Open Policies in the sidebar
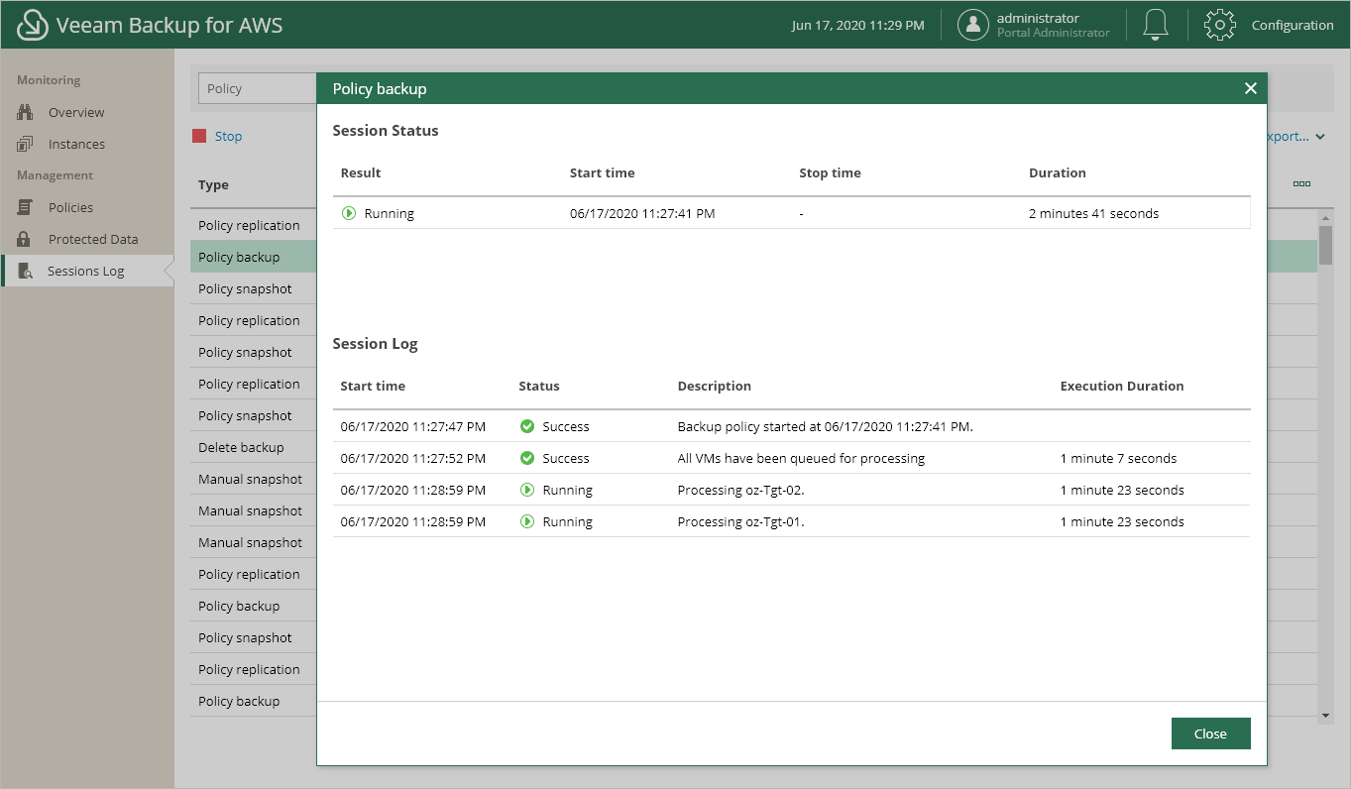This screenshot has height=789, width=1351. (x=70, y=207)
